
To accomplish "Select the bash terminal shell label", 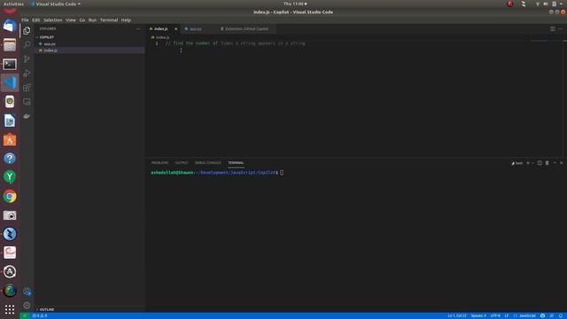I will click(x=517, y=163).
